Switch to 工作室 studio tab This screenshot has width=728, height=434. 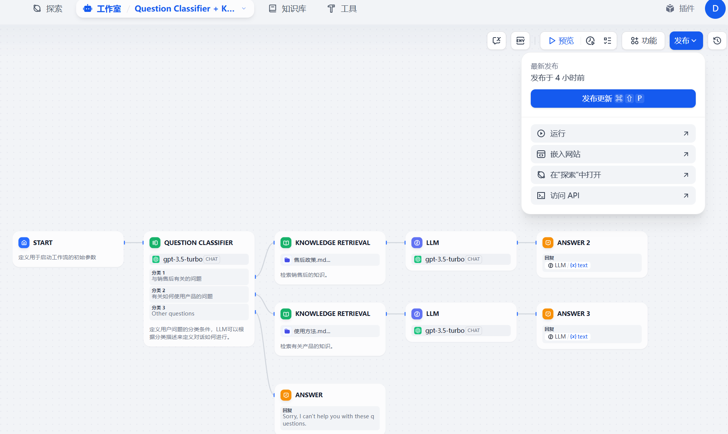pos(102,8)
